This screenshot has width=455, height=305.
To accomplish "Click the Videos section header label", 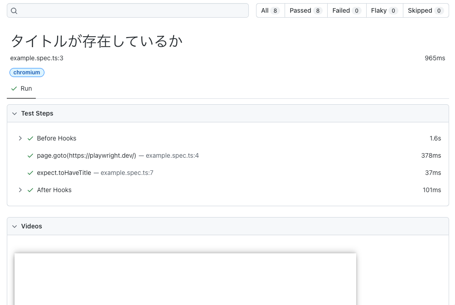I will (x=32, y=226).
